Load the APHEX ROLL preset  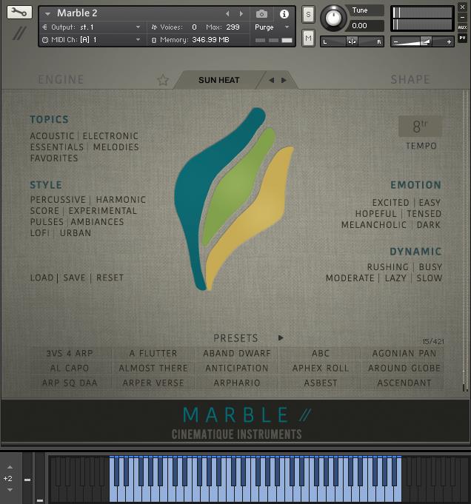click(321, 368)
